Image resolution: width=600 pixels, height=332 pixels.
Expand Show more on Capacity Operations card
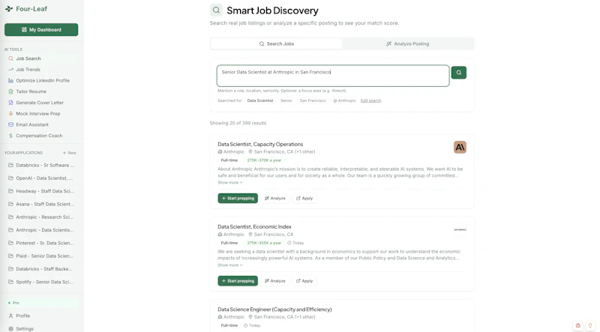tap(230, 183)
